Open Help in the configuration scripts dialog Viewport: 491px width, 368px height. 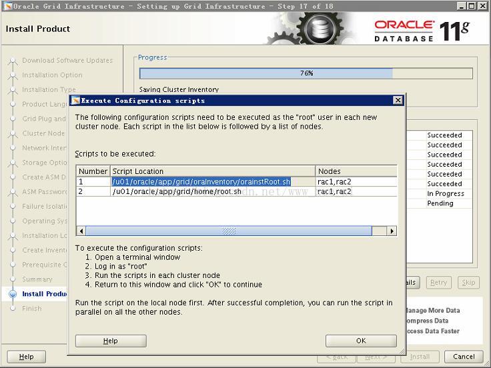(x=111, y=341)
